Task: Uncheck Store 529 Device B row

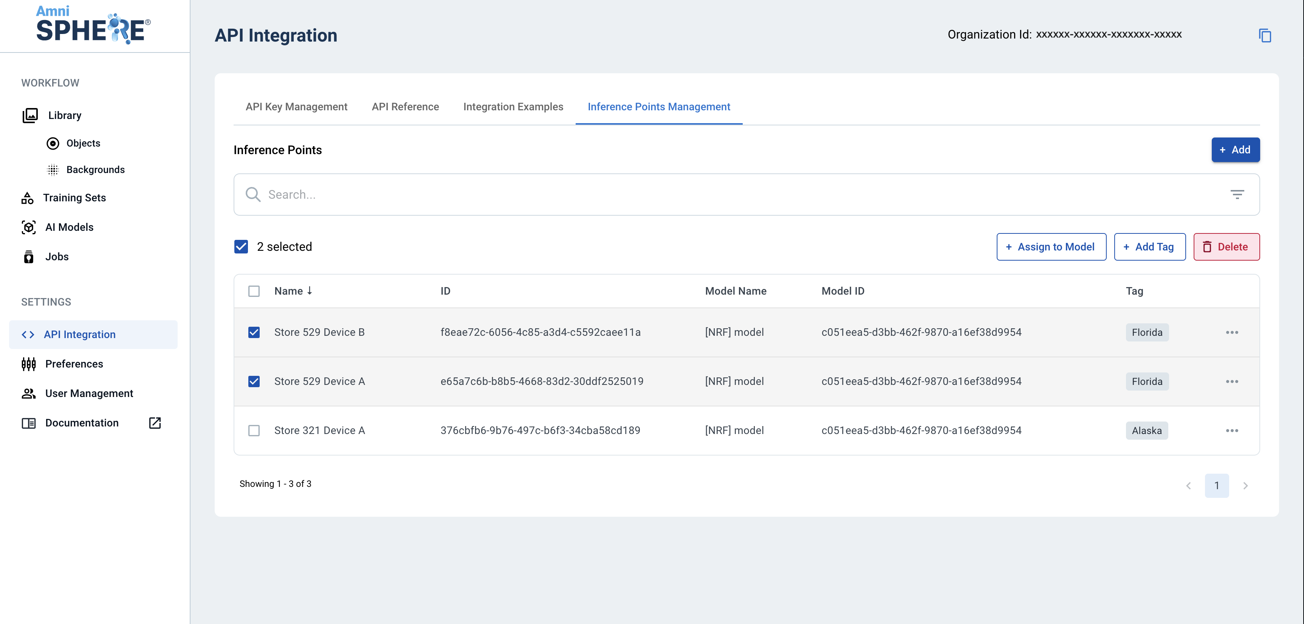Action: coord(254,332)
